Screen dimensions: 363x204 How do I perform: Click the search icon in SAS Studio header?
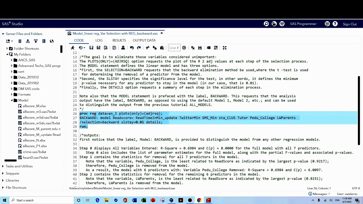(266, 24)
